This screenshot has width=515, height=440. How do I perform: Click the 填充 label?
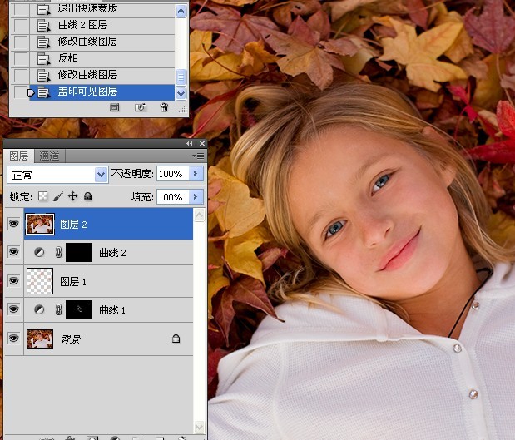[142, 196]
